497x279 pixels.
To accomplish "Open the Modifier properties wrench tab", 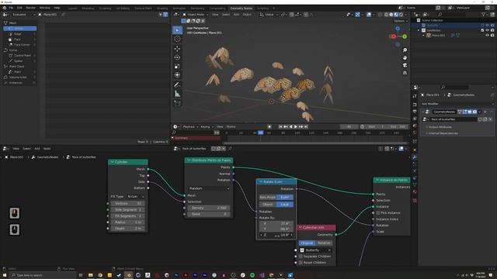I will [415, 157].
